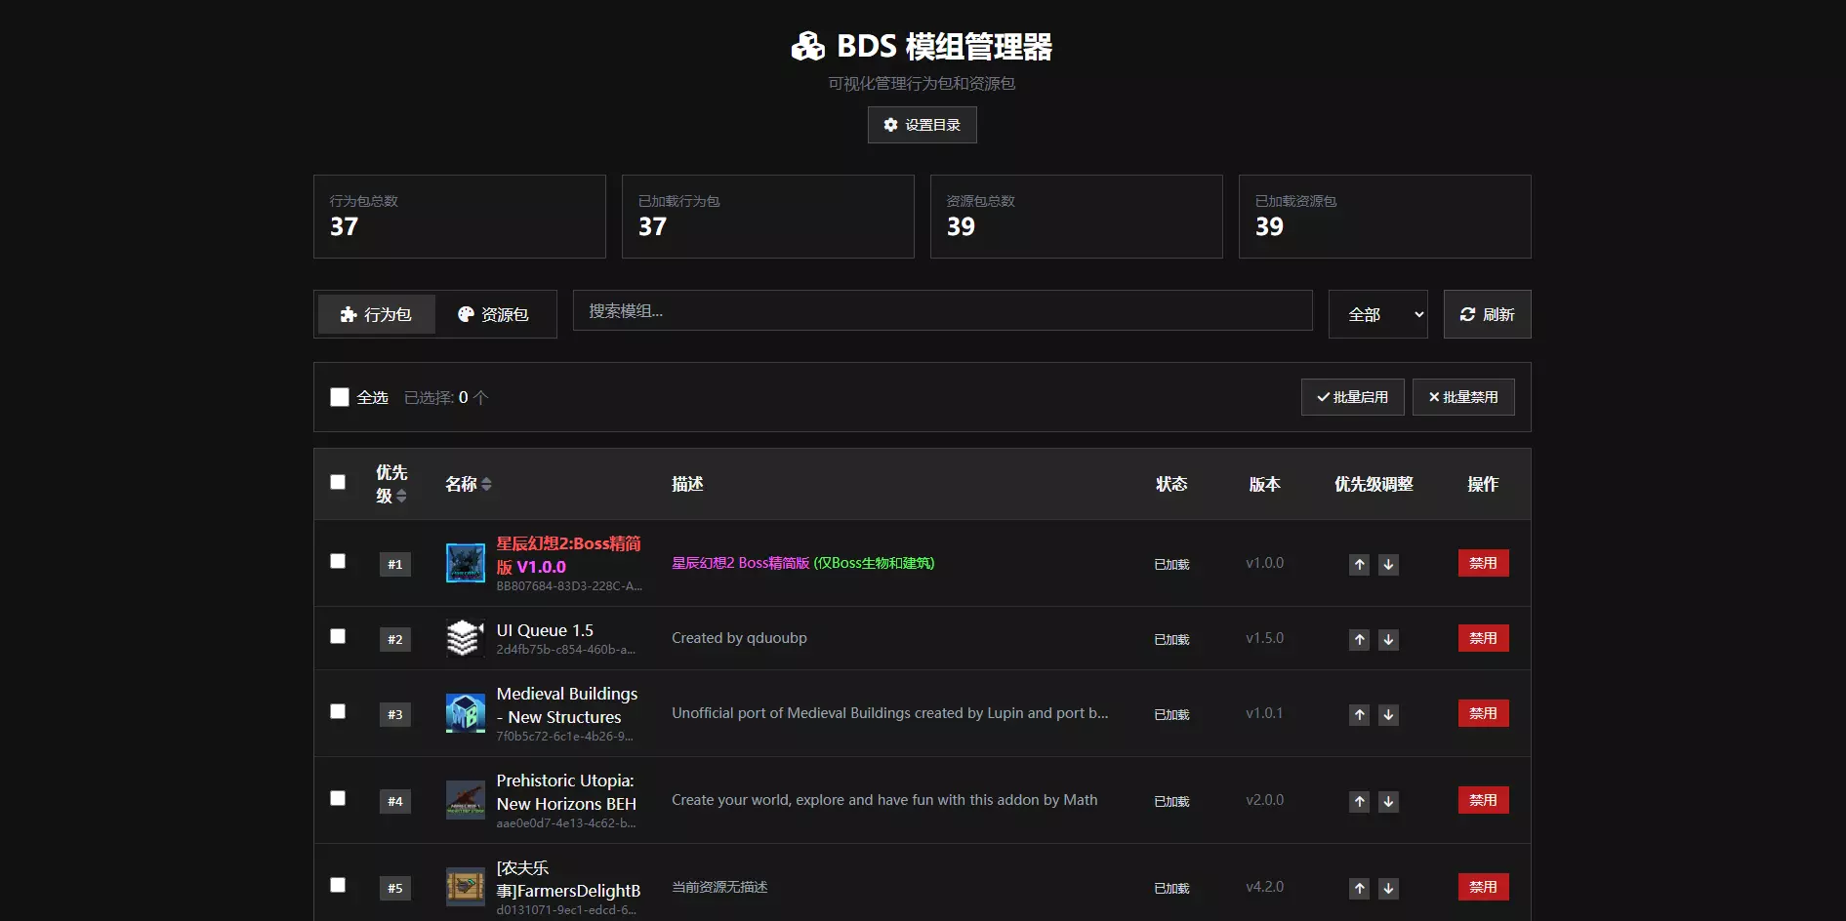The image size is (1846, 921).
Task: Click the Prehistoric Utopia pack icon
Action: pyautogui.click(x=466, y=800)
